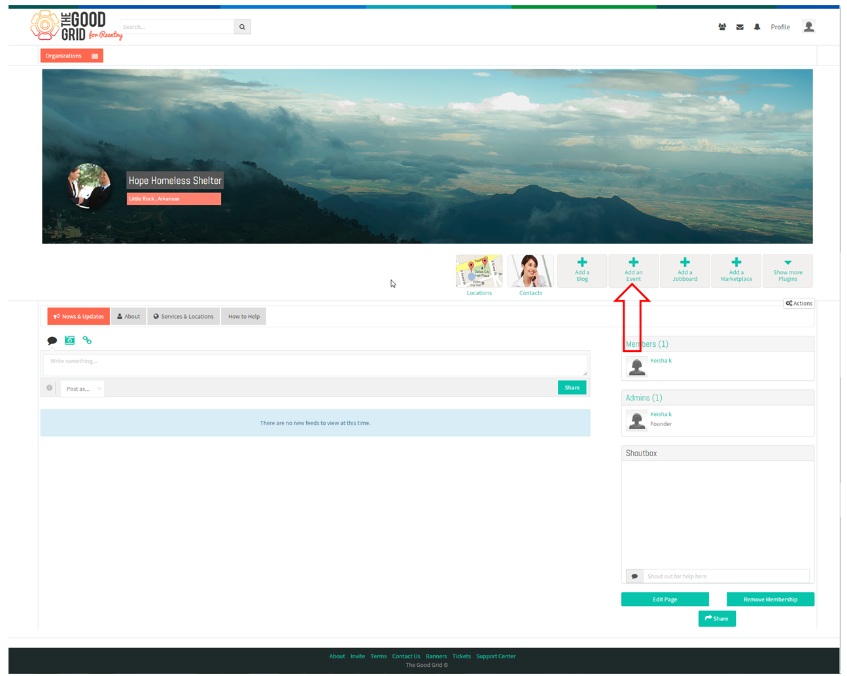Click the Edit Page button
This screenshot has height=676, width=847.
pyautogui.click(x=665, y=599)
